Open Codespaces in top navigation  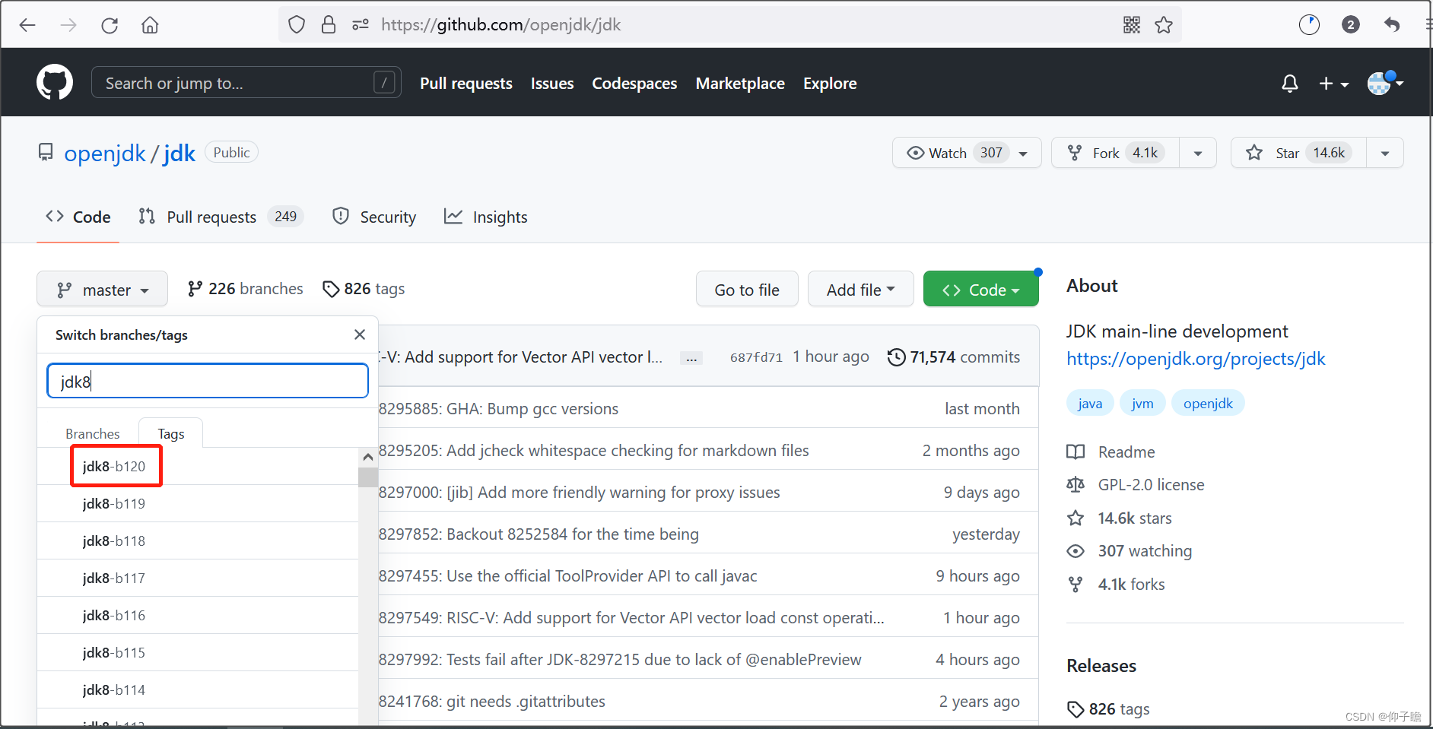click(x=634, y=84)
